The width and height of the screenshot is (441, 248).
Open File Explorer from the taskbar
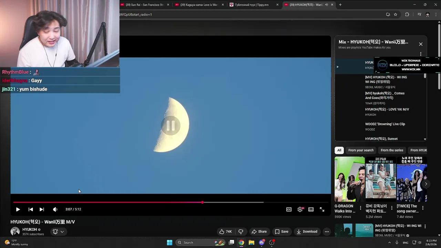252,242
